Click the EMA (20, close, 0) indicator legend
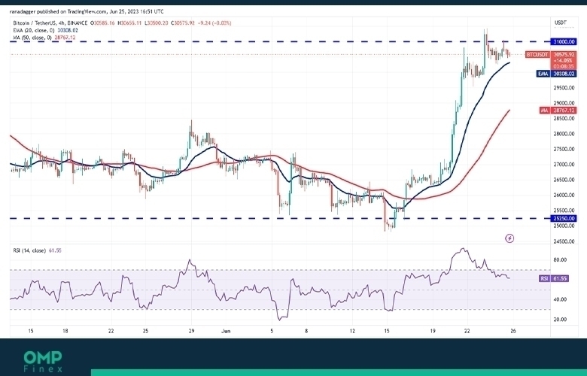587x376 pixels. pos(34,30)
